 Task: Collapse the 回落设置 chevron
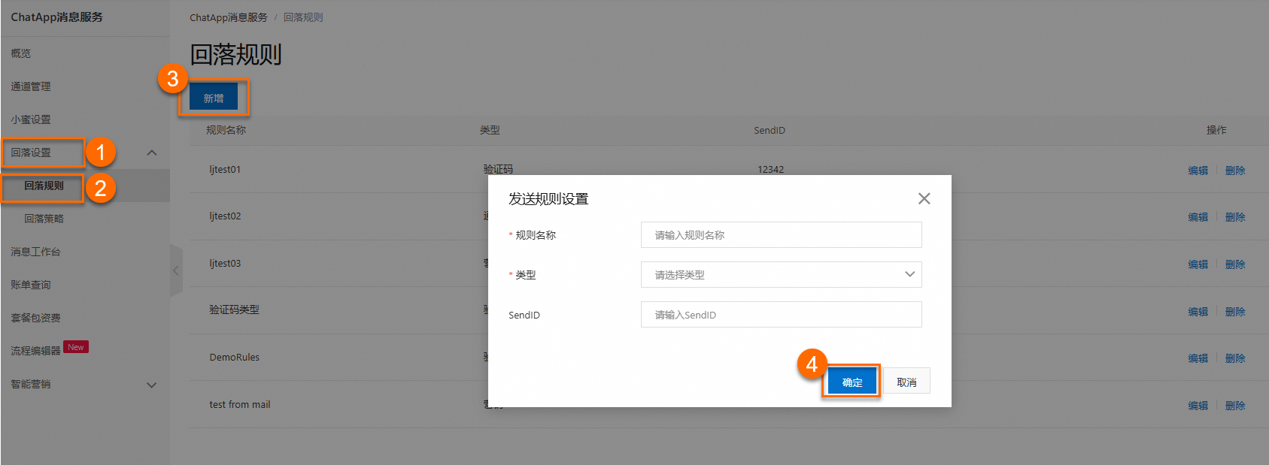(152, 152)
